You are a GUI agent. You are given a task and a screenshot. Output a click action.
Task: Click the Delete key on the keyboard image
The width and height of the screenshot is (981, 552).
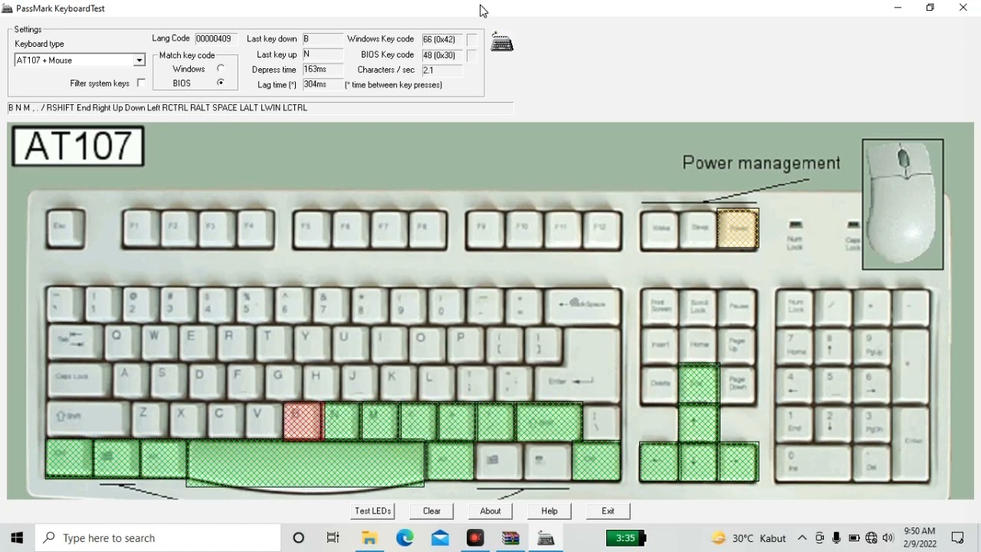pyautogui.click(x=661, y=383)
